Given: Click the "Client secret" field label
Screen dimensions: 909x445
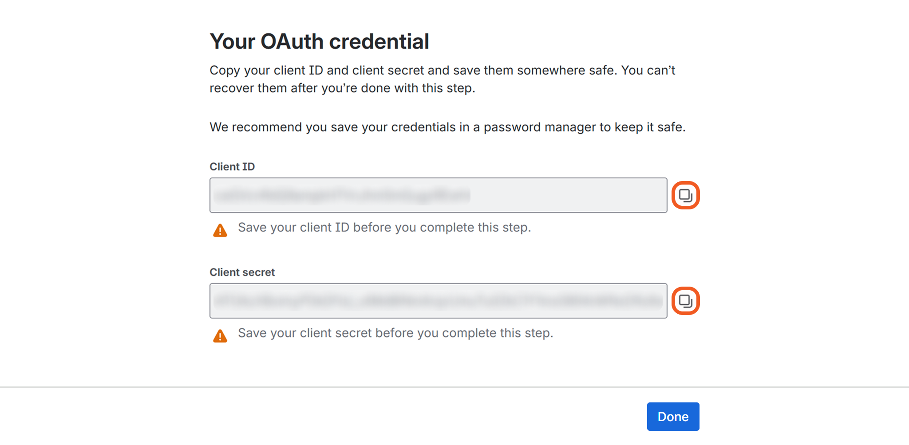Looking at the screenshot, I should pyautogui.click(x=242, y=272).
